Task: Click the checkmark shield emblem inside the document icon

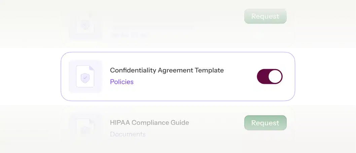Action: tap(85, 78)
